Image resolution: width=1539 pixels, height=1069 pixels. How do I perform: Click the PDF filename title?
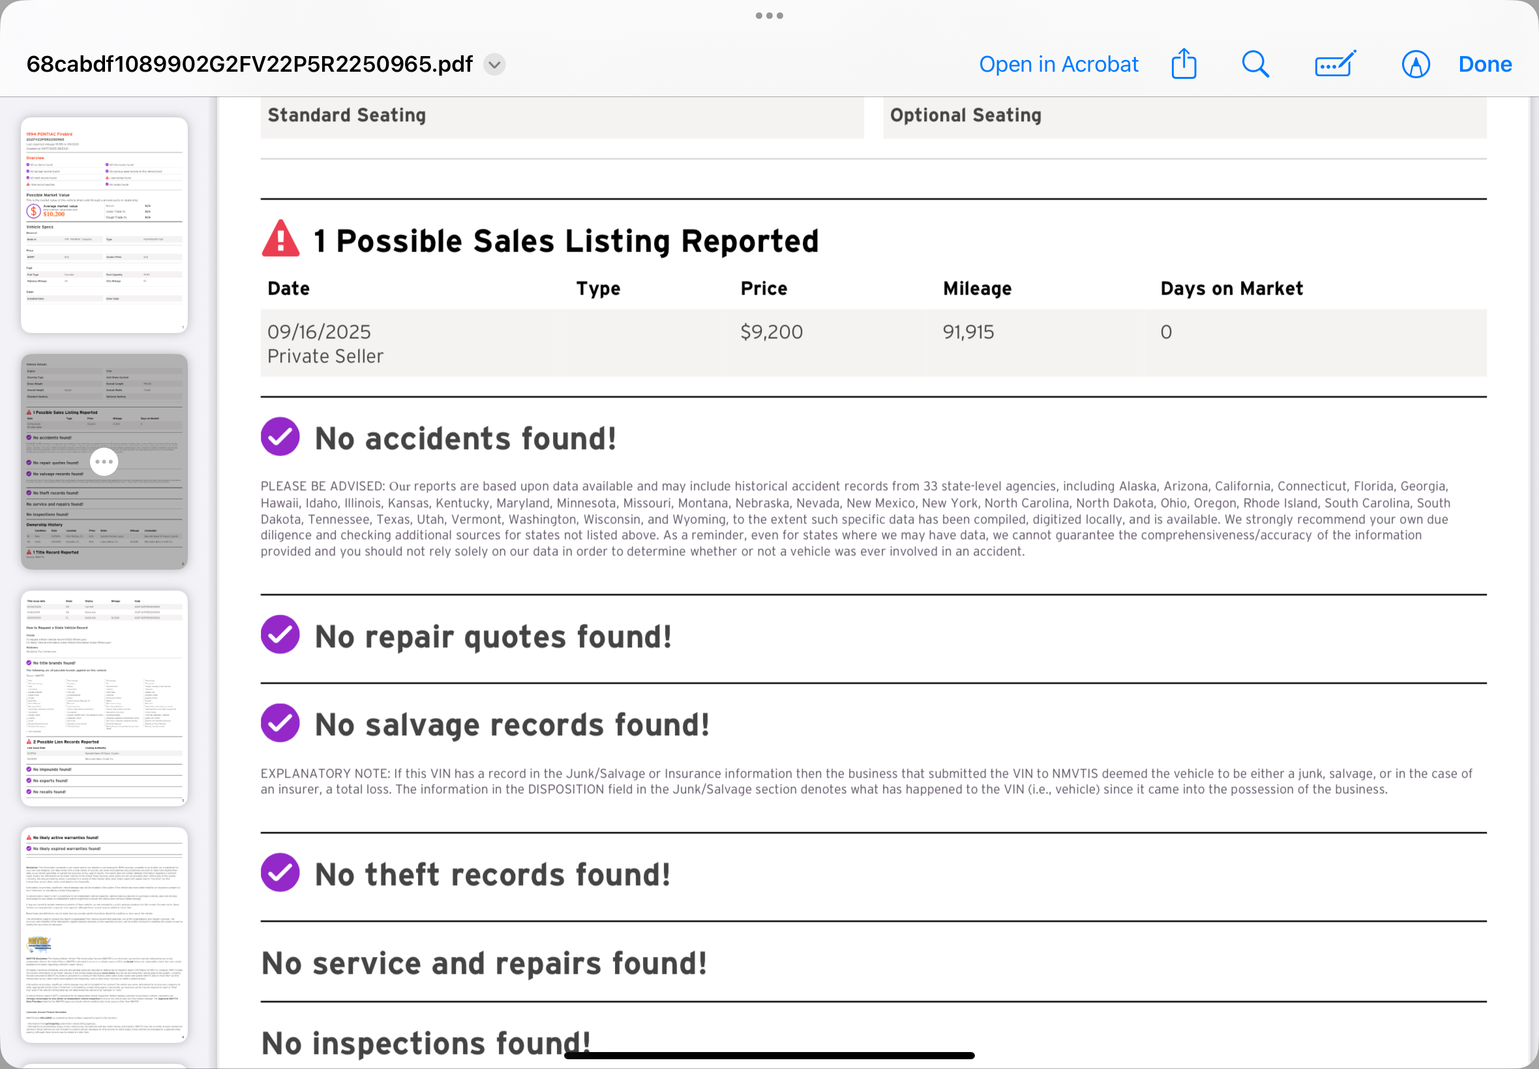coord(249,65)
